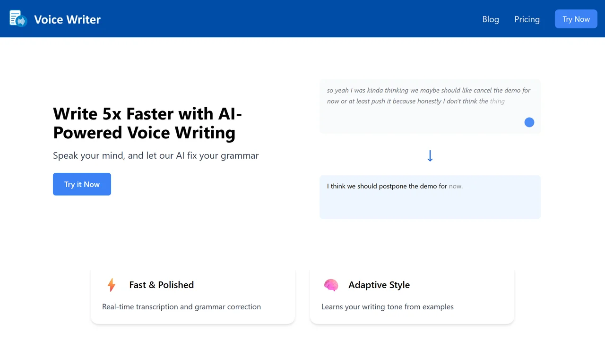Click the raw speech transcript box
605x340 pixels.
430,106
